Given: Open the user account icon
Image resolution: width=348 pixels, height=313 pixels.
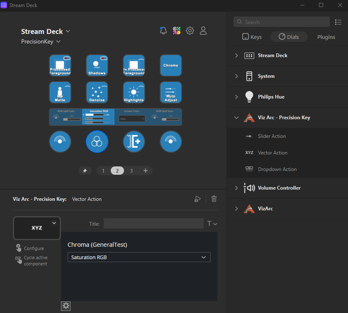Looking at the screenshot, I should click(203, 31).
